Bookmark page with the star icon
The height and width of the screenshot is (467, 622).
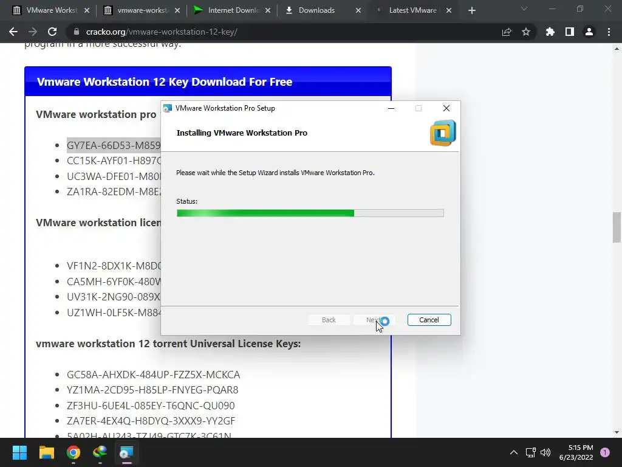point(525,32)
